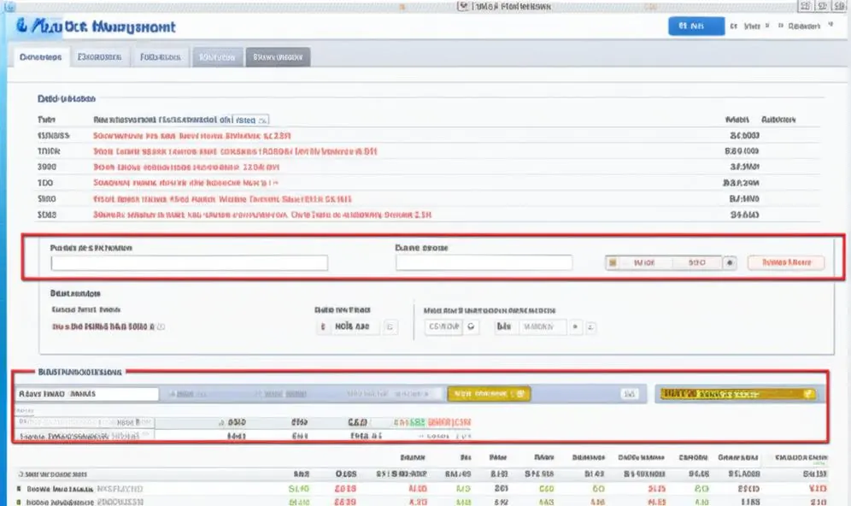This screenshot has height=506, width=851.
Task: Select the light blue fourth tab
Action: pos(217,57)
